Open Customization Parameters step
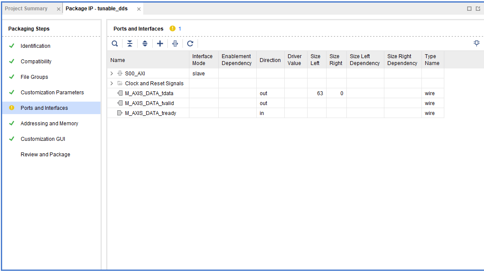The image size is (484, 273). click(52, 93)
